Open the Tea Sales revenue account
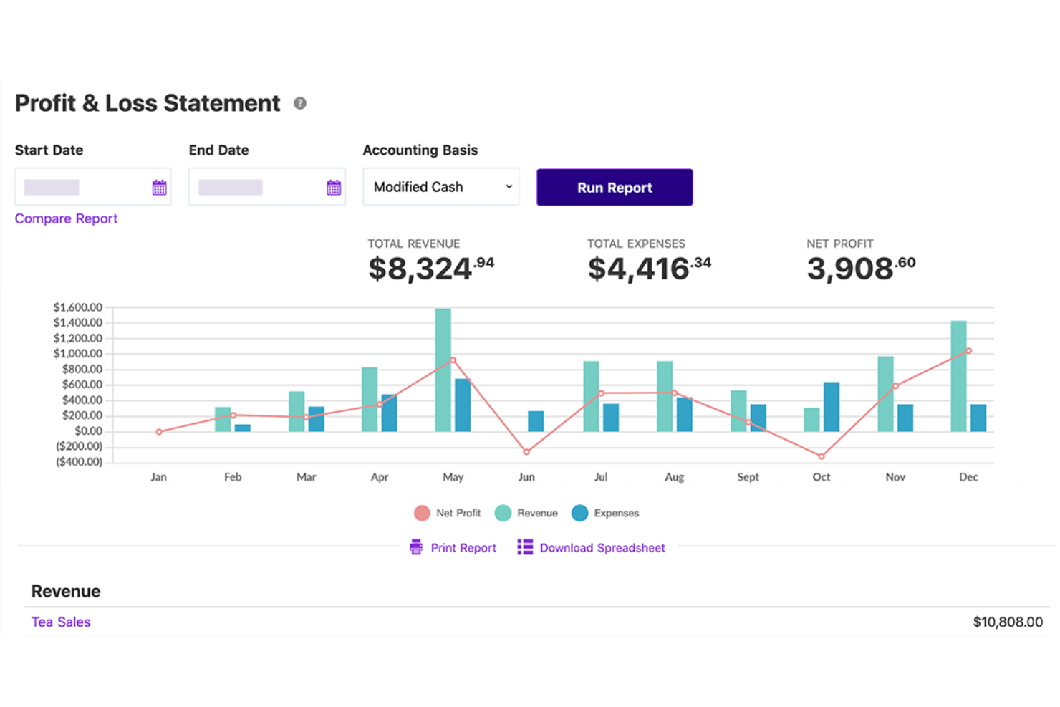This screenshot has height=707, width=1060. (61, 622)
